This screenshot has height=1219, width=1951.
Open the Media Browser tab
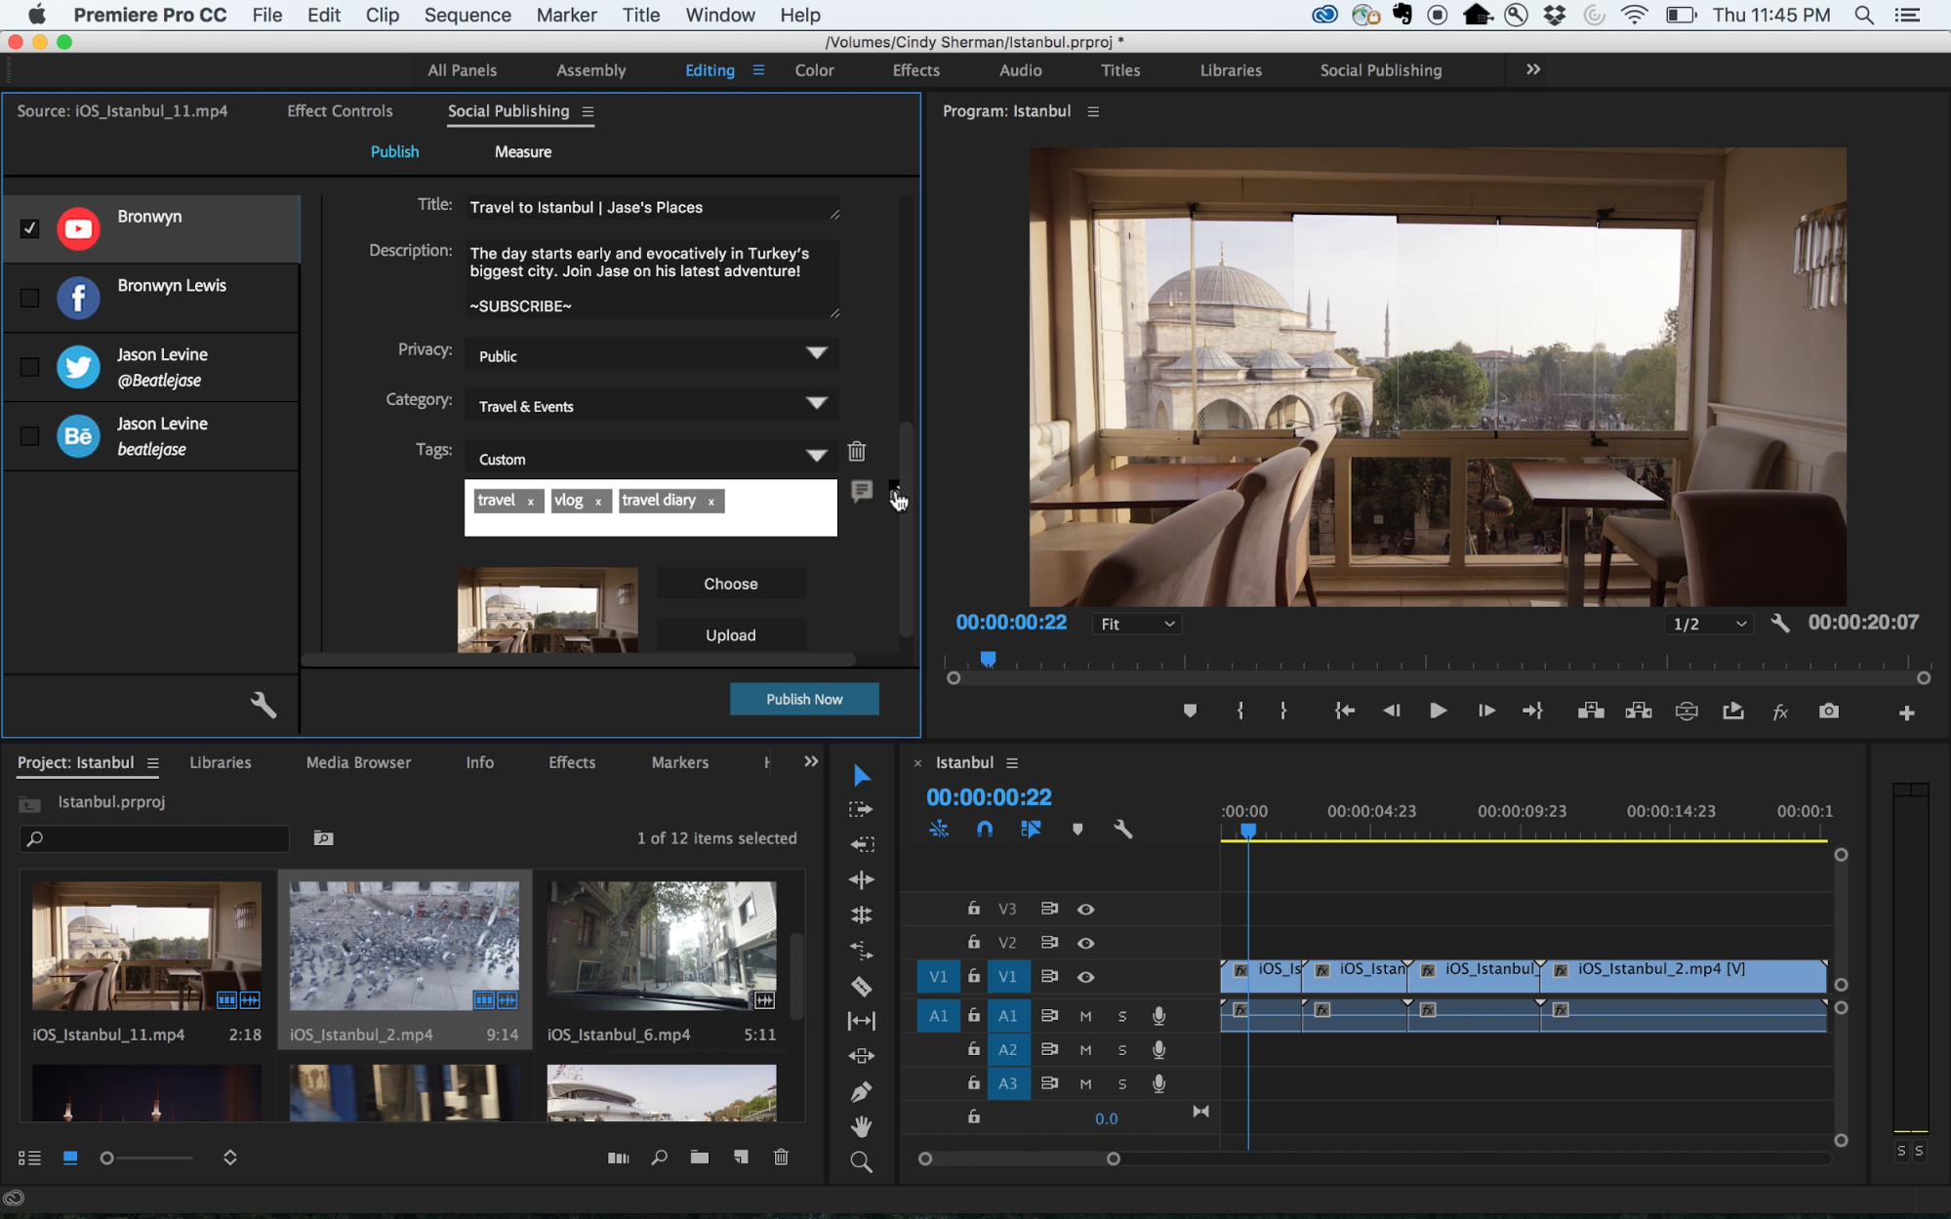pyautogui.click(x=358, y=762)
